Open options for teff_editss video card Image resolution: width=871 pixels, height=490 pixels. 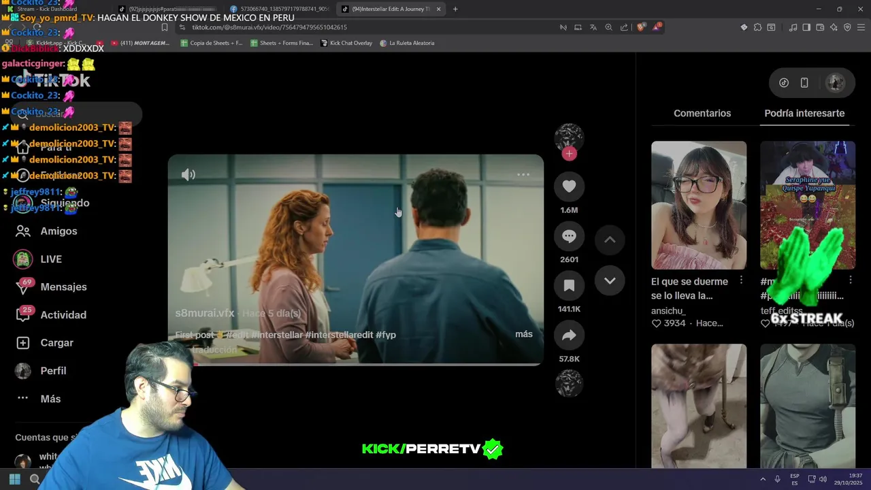click(x=851, y=280)
